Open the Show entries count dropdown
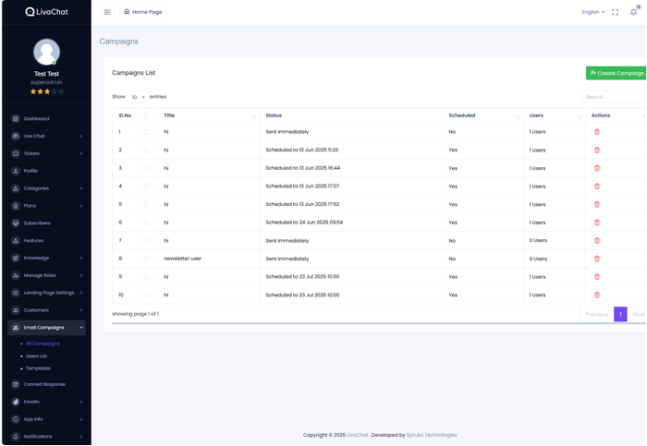647x446 pixels. 138,97
